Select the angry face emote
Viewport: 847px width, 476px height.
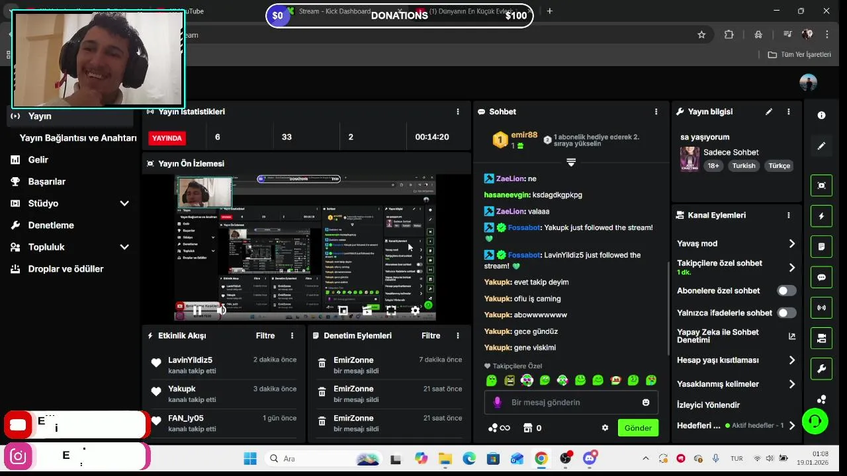[509, 380]
